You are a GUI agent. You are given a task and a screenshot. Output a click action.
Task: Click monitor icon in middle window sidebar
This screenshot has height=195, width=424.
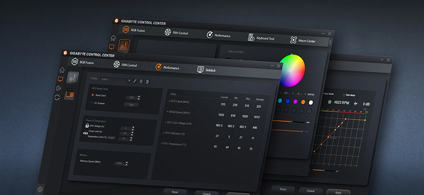click(111, 47)
